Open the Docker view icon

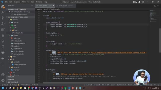[x=3, y=58]
